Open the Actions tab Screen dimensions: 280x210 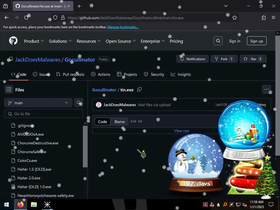tap(101, 74)
